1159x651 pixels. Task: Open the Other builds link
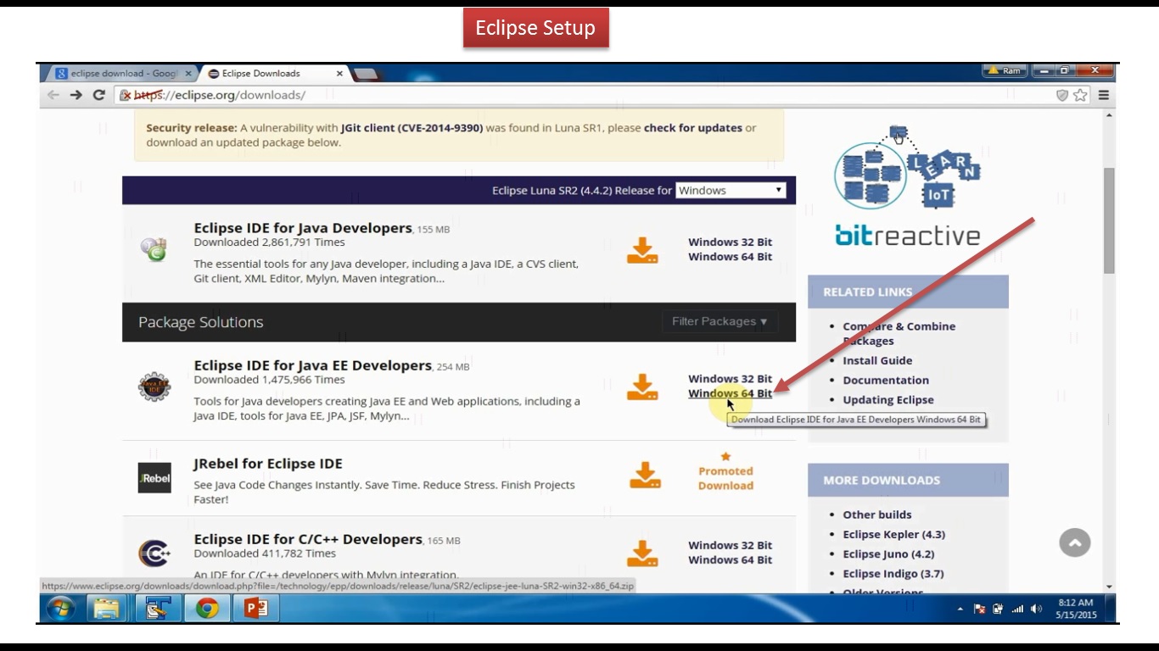(877, 515)
